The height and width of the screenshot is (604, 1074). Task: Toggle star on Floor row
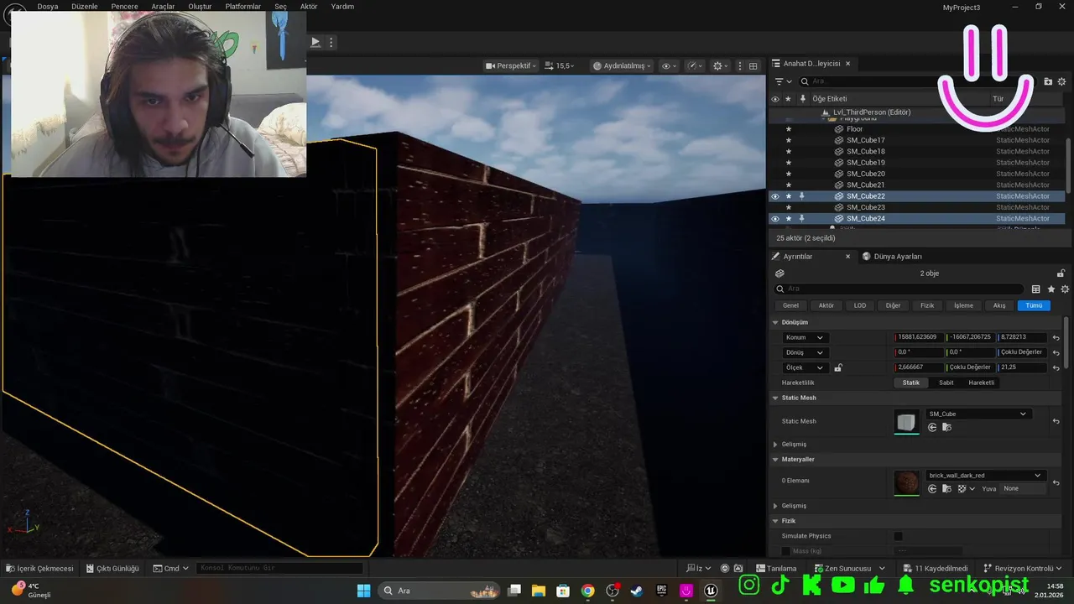click(788, 129)
